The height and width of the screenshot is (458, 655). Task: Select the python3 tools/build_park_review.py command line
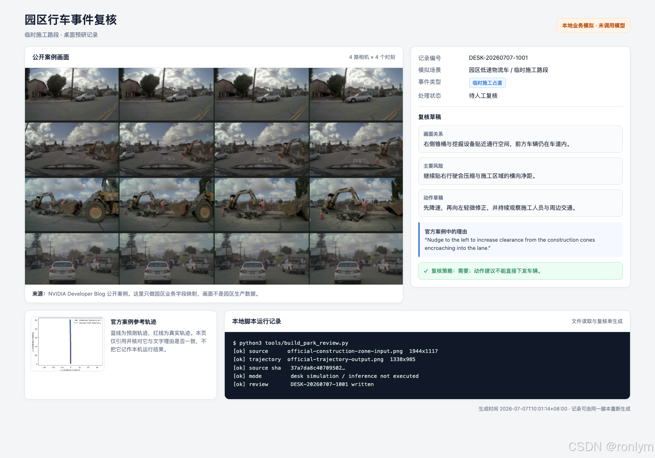[x=291, y=343]
